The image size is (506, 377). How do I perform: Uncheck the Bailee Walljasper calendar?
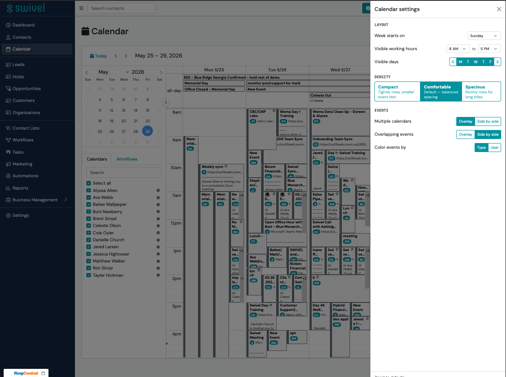click(x=88, y=205)
